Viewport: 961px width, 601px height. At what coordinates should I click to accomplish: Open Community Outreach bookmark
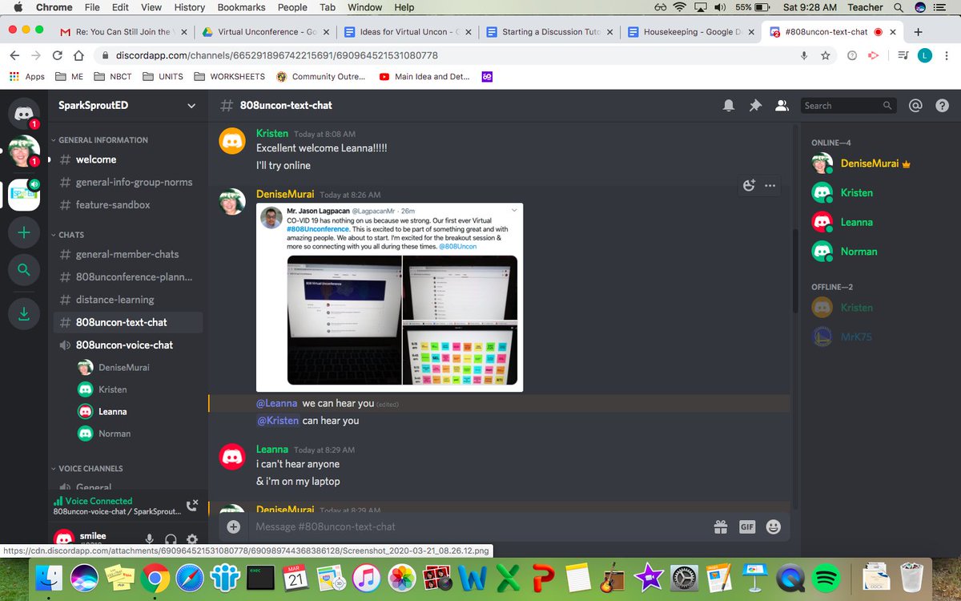320,77
